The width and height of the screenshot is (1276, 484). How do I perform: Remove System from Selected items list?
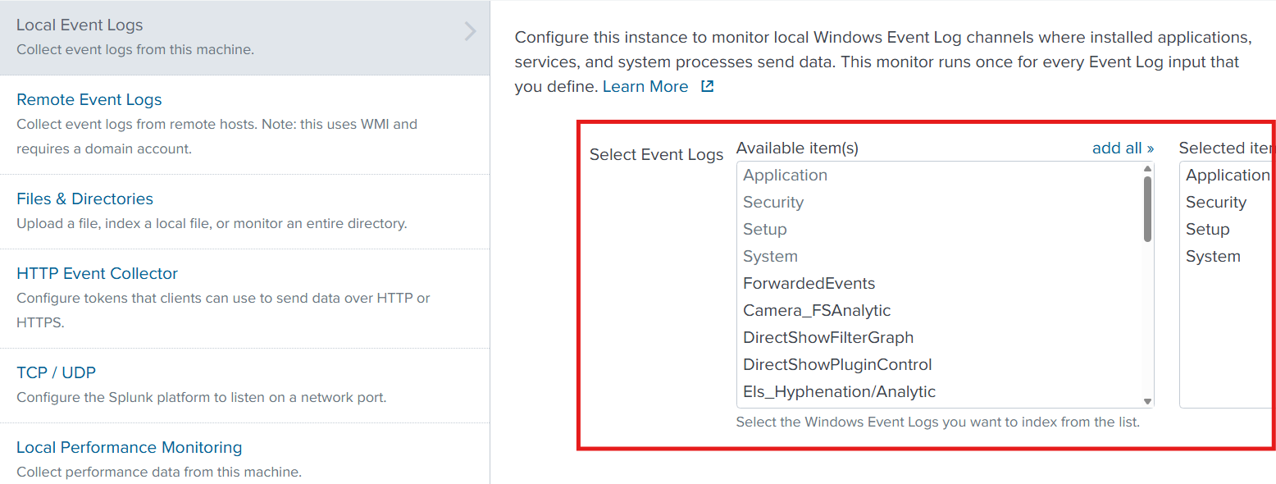[x=1212, y=256]
